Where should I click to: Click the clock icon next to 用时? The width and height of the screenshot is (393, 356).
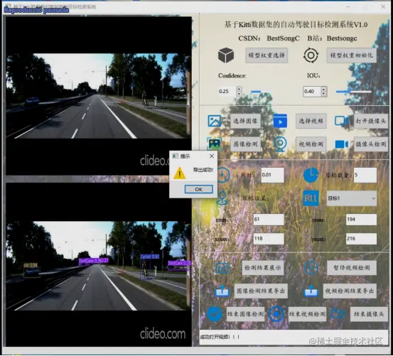click(223, 175)
